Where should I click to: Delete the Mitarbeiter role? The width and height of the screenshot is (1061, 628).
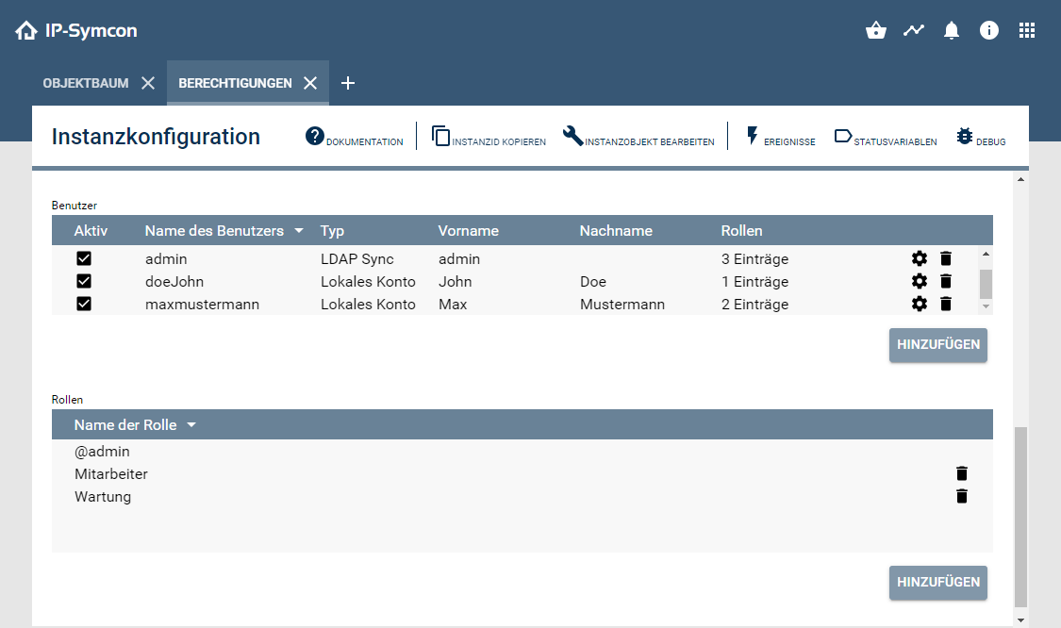coord(961,473)
